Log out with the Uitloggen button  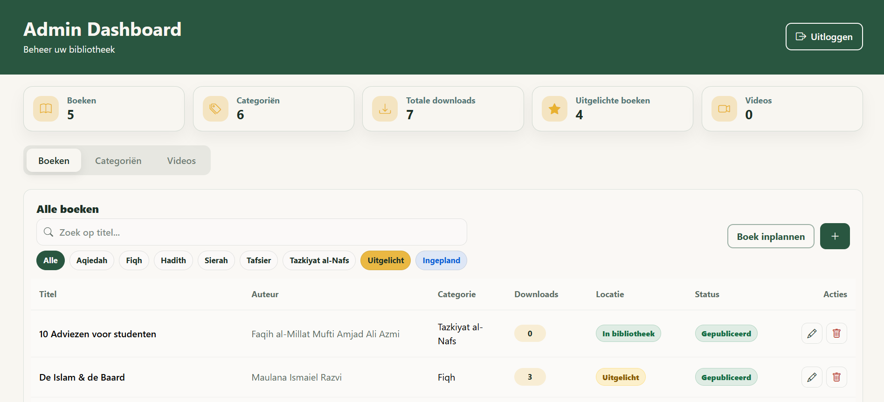(824, 36)
